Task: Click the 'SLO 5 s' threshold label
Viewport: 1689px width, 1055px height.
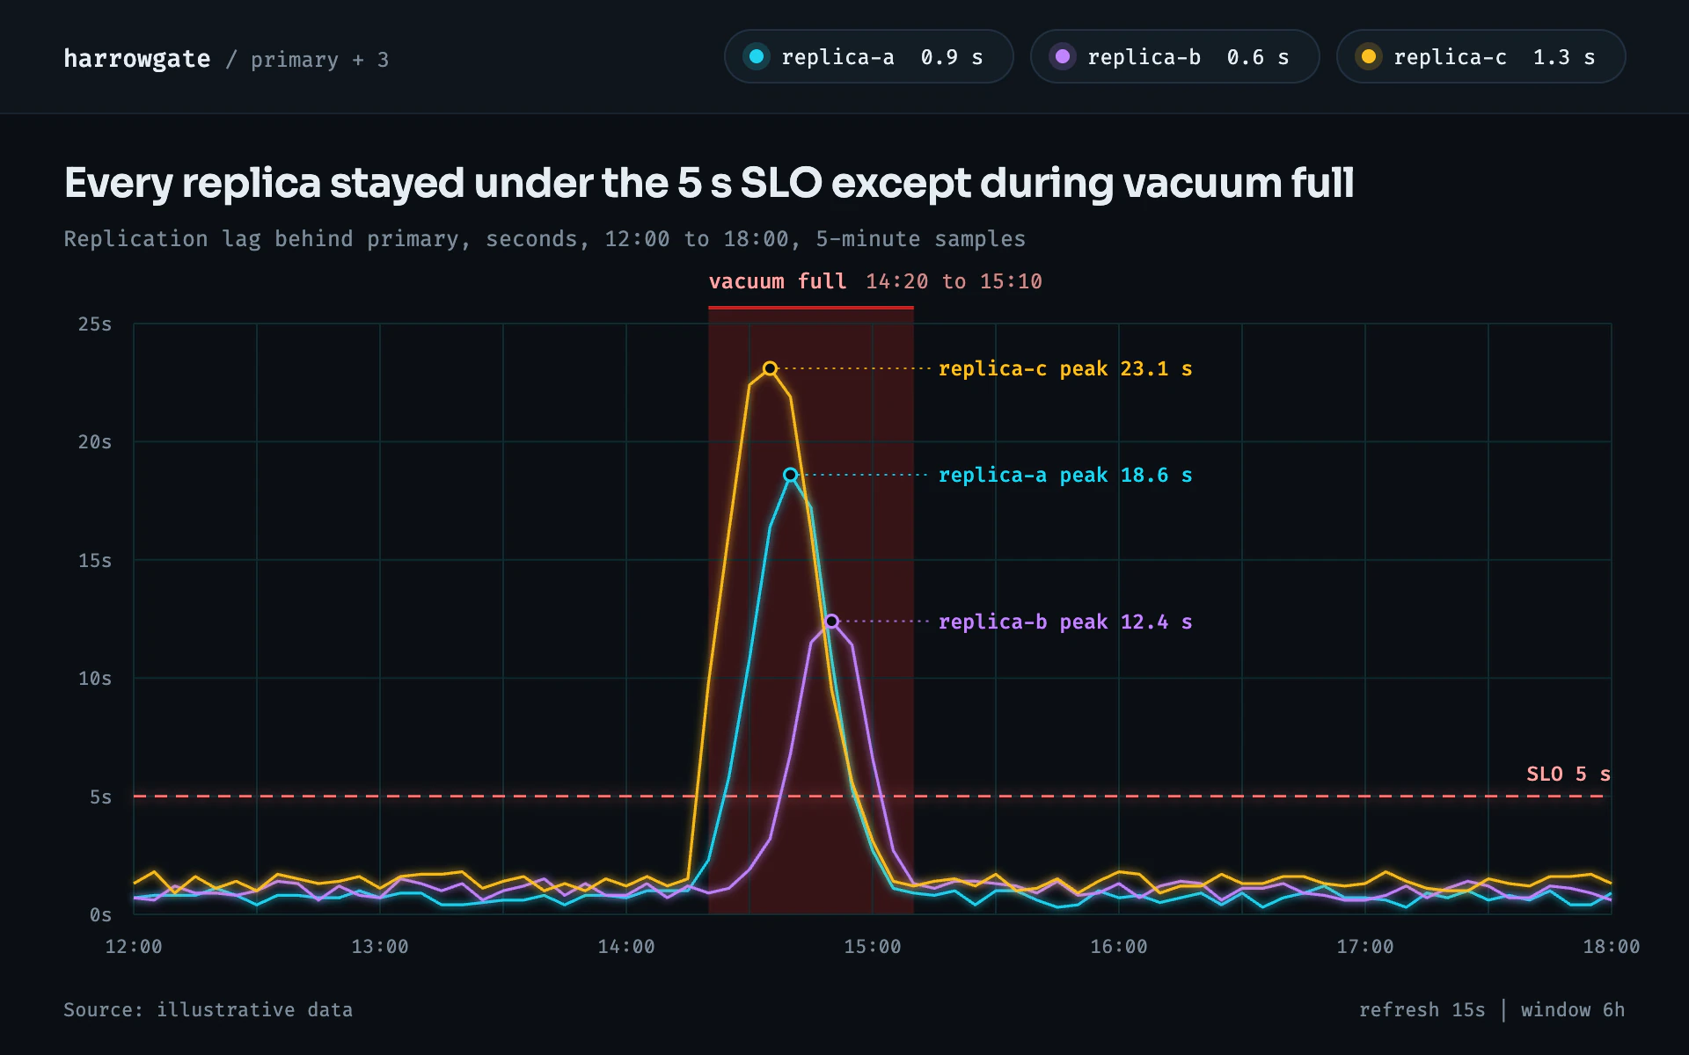Action: [1568, 775]
